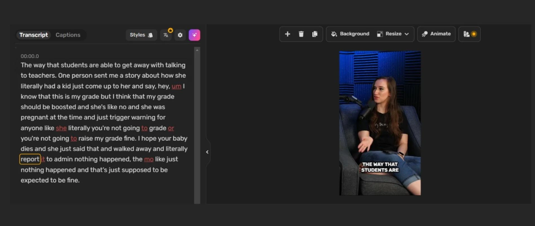Click scroll up arrow in transcript
Viewport: 535px width, 226px height.
(x=197, y=50)
